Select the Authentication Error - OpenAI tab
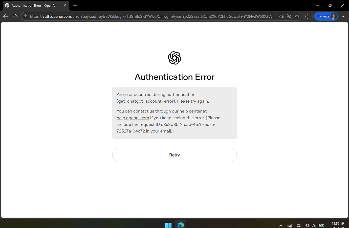The width and height of the screenshot is (349, 228). point(36,6)
